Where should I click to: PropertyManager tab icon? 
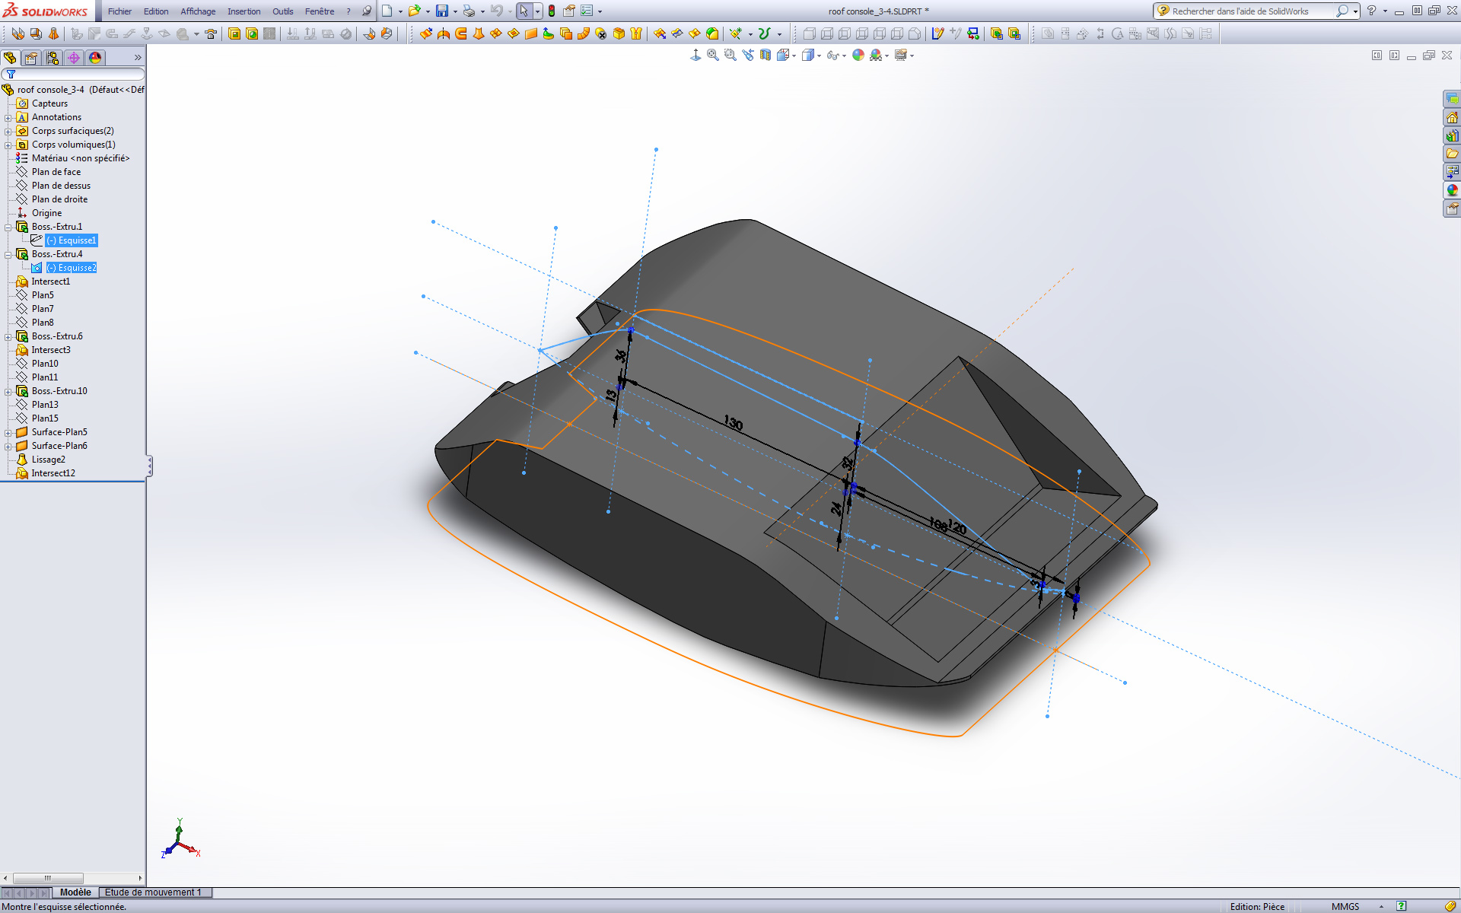31,58
